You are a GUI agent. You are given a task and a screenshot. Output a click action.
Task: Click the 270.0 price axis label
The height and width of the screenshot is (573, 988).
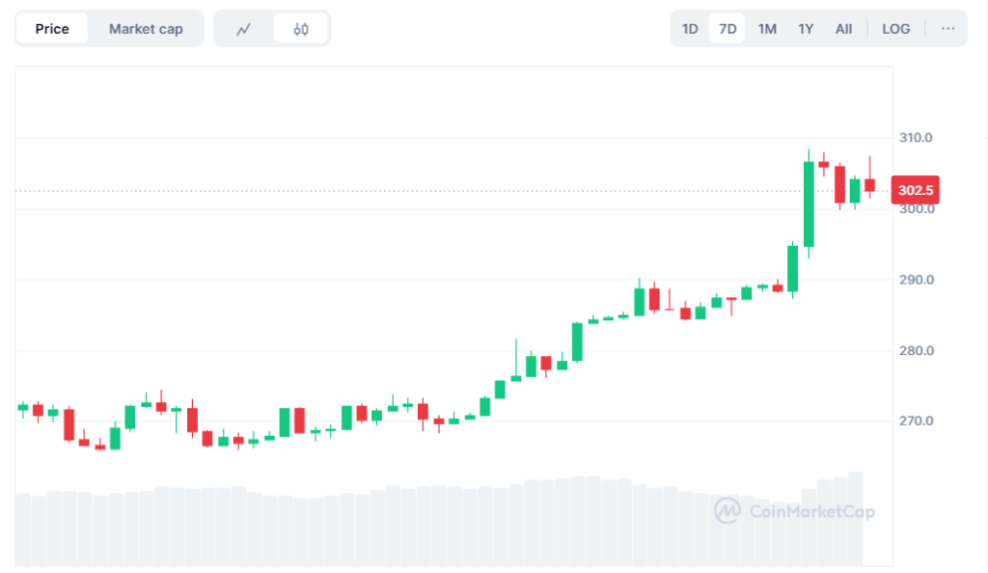pyautogui.click(x=915, y=422)
